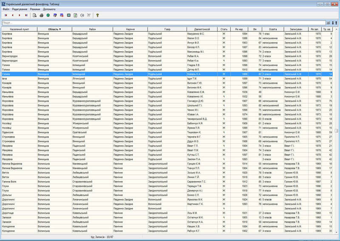The width and height of the screenshot is (340, 241).
Task: Select row with speaker Мазуренко Ф.С.
Action: click(167, 34)
